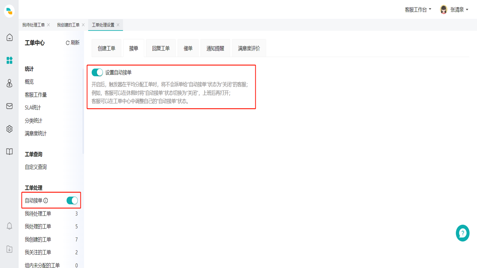Screen dimensions: 477x268
Task: Switch to the 通知提醒 settings tab
Action: coord(215,48)
